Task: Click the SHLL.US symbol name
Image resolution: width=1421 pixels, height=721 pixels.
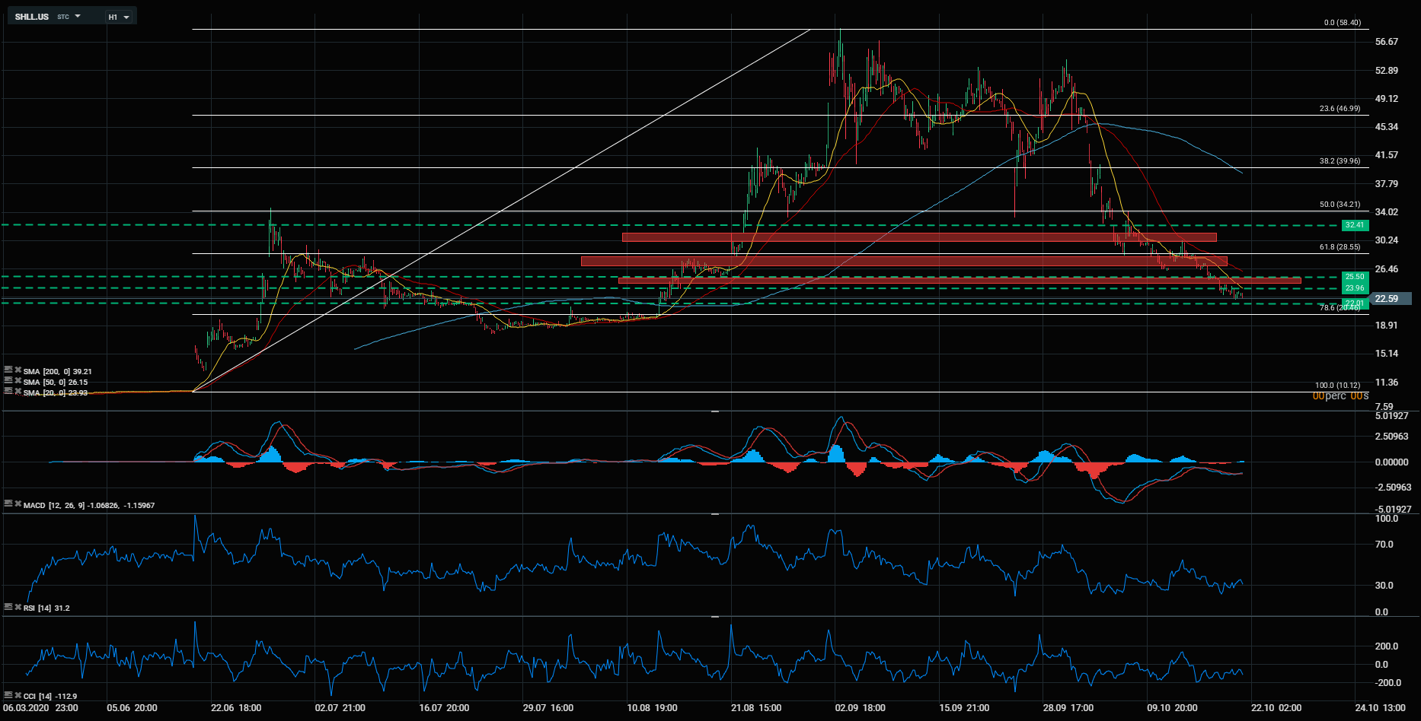Action: point(32,17)
